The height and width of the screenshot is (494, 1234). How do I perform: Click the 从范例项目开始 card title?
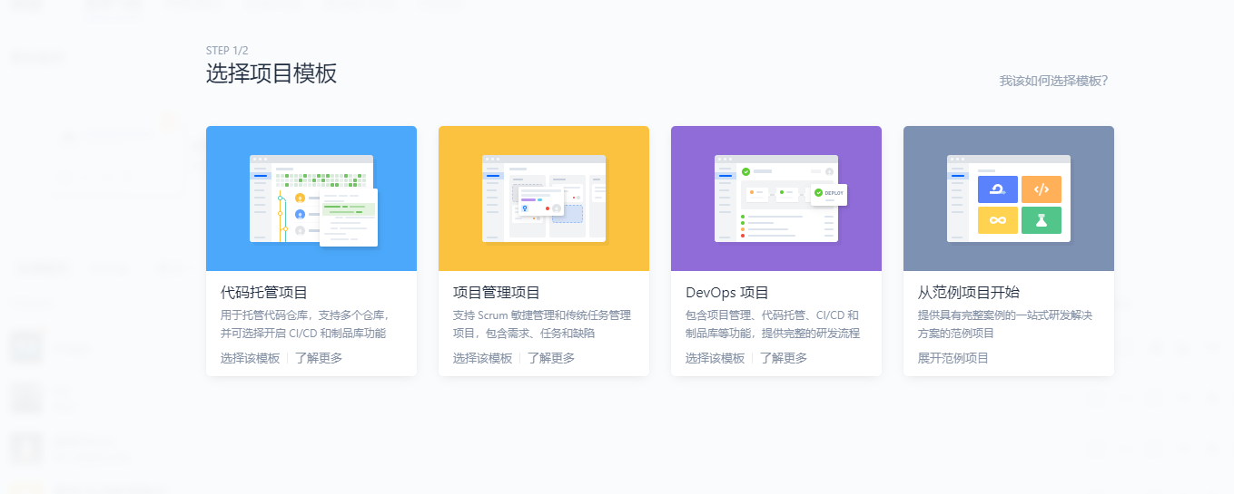point(969,293)
